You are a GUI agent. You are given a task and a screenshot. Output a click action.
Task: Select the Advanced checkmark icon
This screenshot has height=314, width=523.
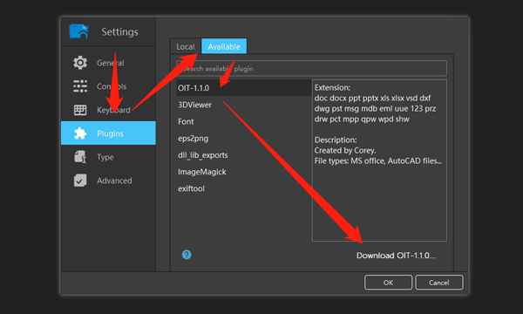80,181
